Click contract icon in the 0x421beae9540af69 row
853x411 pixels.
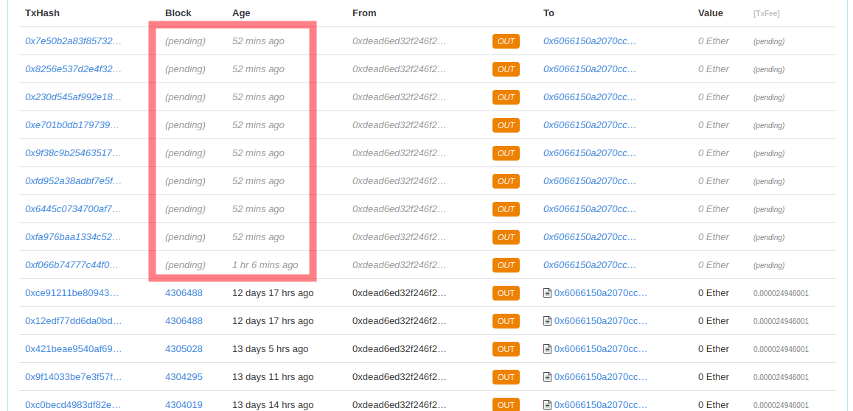click(x=547, y=349)
